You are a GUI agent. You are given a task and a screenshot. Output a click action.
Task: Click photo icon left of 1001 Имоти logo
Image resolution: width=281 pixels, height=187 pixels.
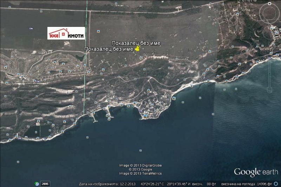pyautogui.click(x=32, y=28)
